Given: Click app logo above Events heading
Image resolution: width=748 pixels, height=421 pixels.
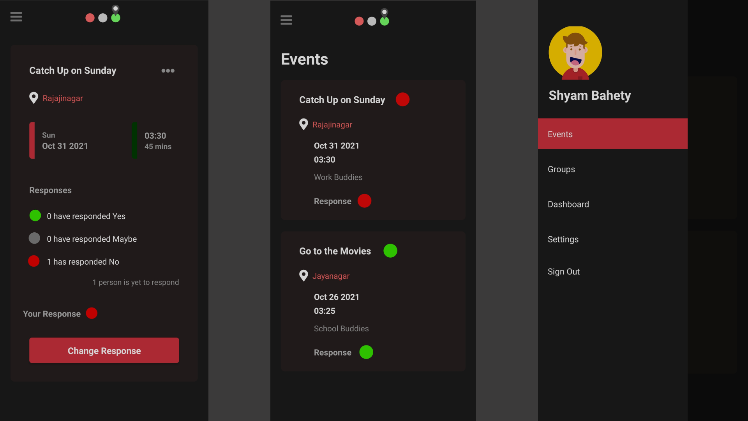Looking at the screenshot, I should pos(372,18).
